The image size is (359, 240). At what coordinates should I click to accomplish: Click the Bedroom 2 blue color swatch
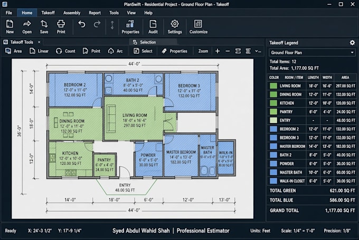(x=273, y=129)
